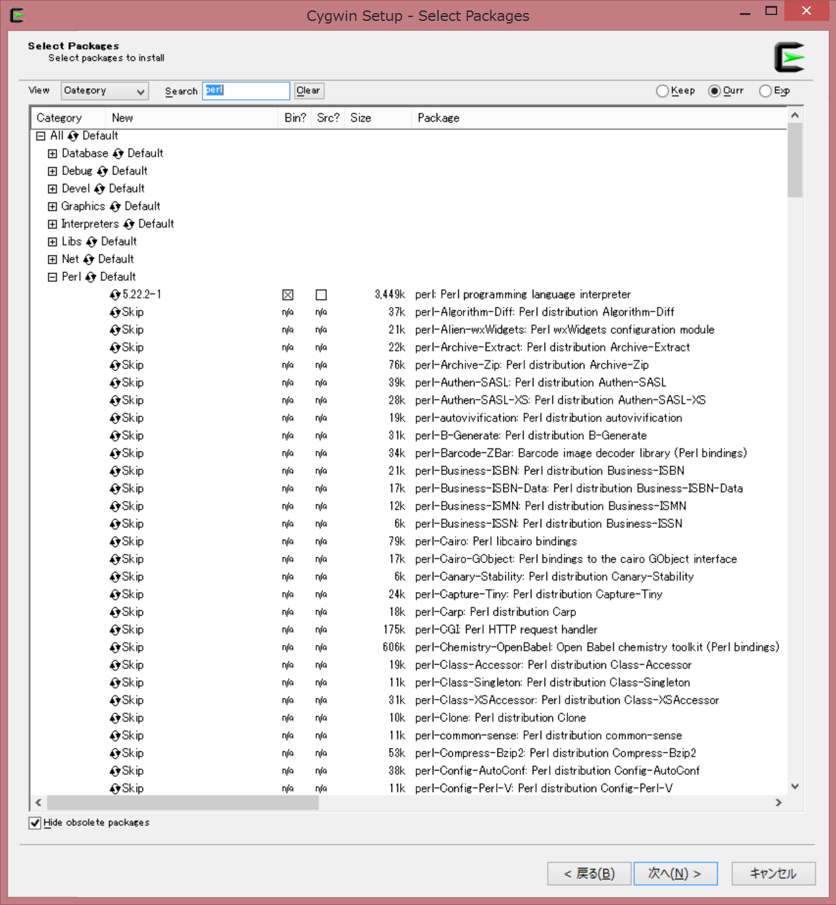Expand the Interpreters category
The image size is (836, 905).
52,223
